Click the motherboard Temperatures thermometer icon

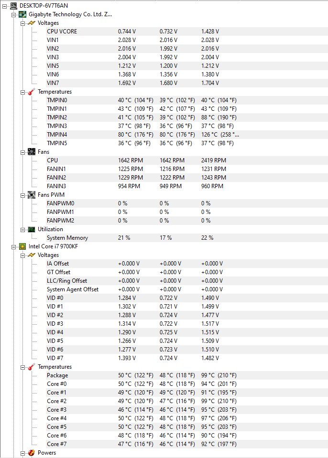[x=32, y=92]
